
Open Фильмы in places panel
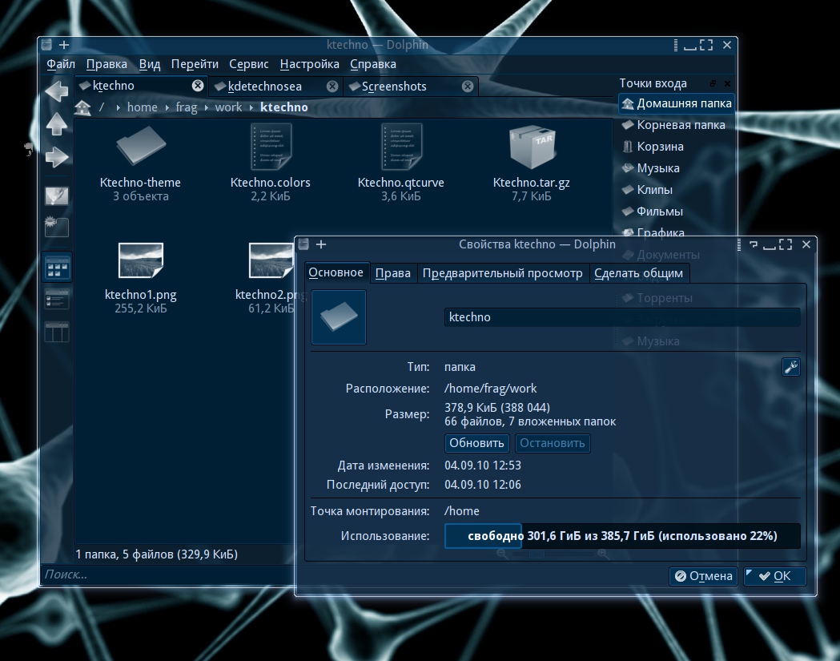[652, 212]
